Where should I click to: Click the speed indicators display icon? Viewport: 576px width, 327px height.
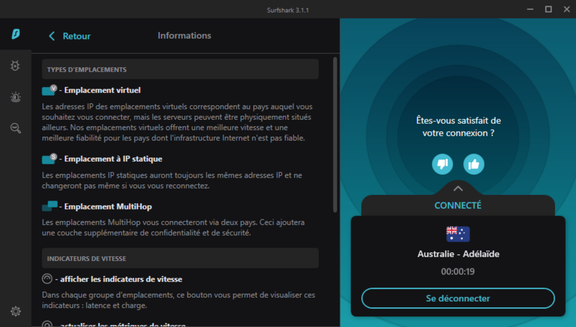[x=47, y=279]
